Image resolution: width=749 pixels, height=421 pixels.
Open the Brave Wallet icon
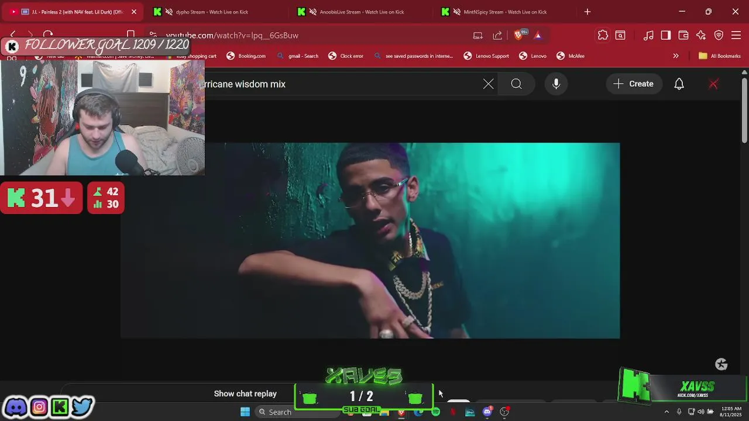(x=683, y=35)
